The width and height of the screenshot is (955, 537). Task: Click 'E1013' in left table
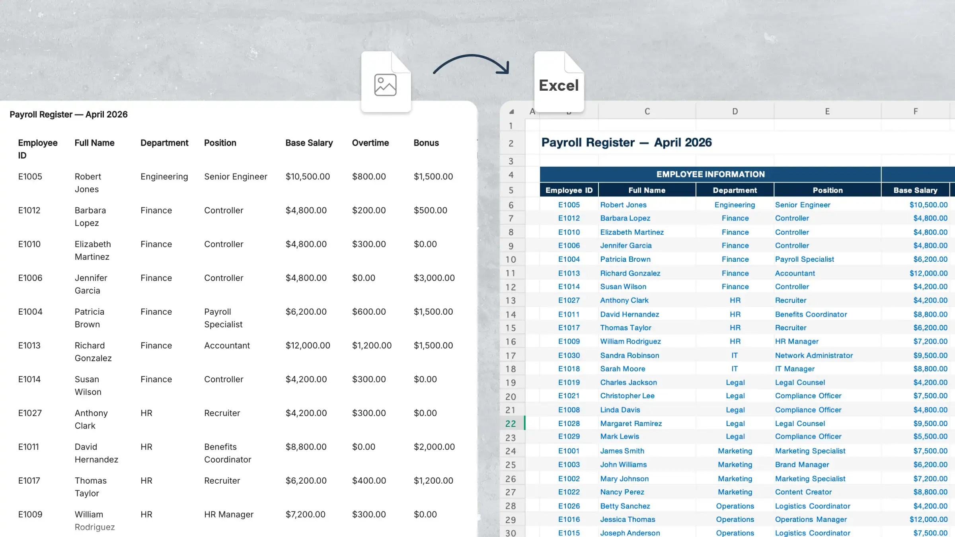click(29, 346)
